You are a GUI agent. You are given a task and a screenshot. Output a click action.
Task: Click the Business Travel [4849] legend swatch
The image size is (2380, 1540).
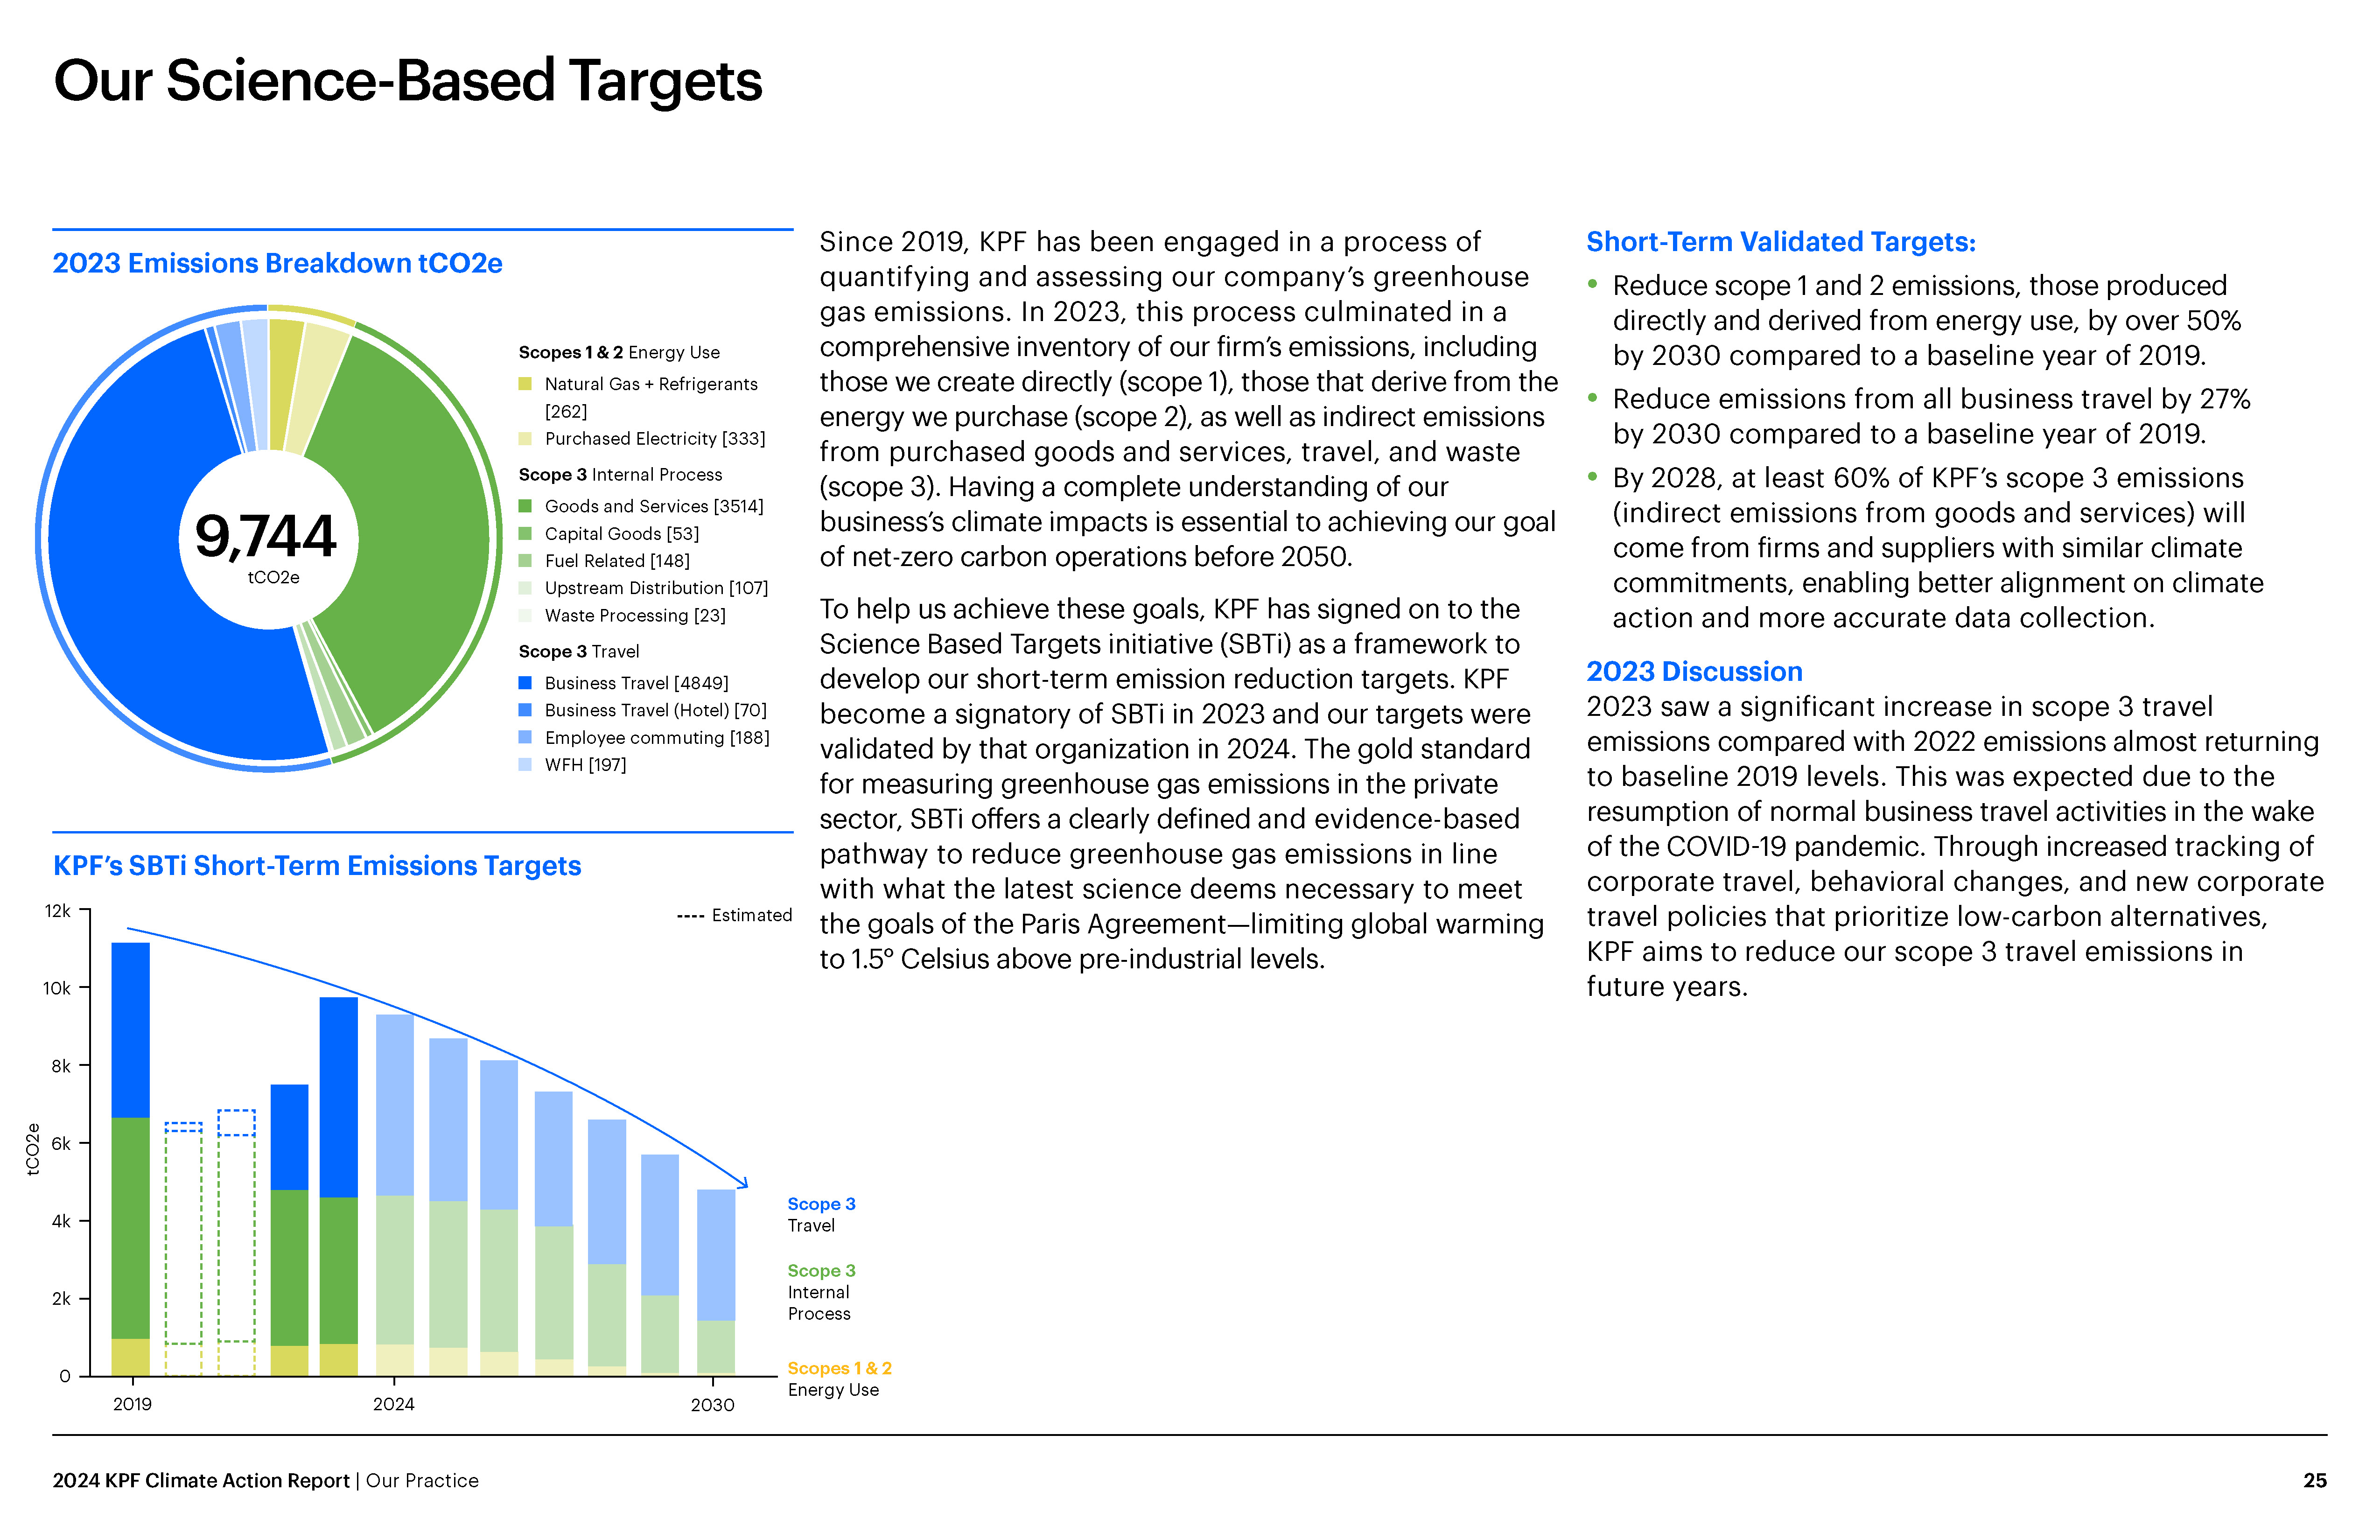525,683
